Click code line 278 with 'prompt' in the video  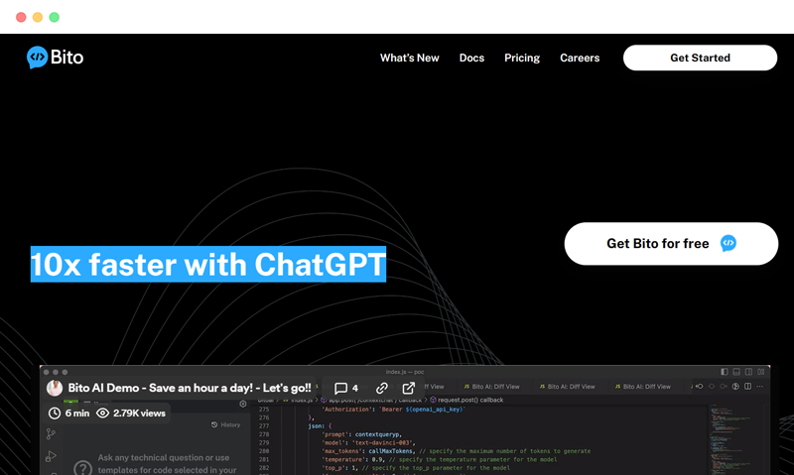[x=362, y=434]
